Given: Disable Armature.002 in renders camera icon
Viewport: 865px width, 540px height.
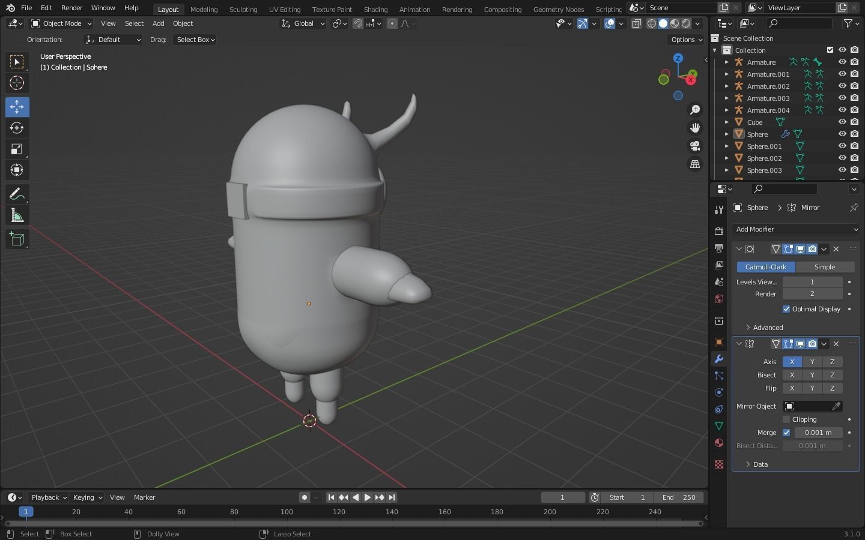Looking at the screenshot, I should [855, 86].
